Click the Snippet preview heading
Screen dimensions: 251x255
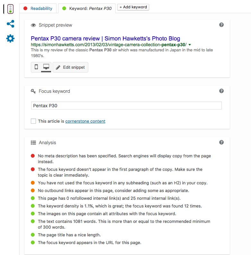point(56,25)
